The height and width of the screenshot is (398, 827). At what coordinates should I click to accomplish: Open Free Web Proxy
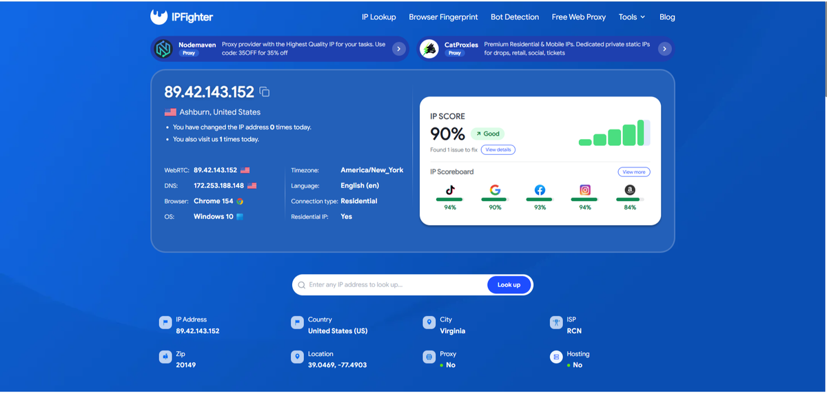pyautogui.click(x=579, y=17)
